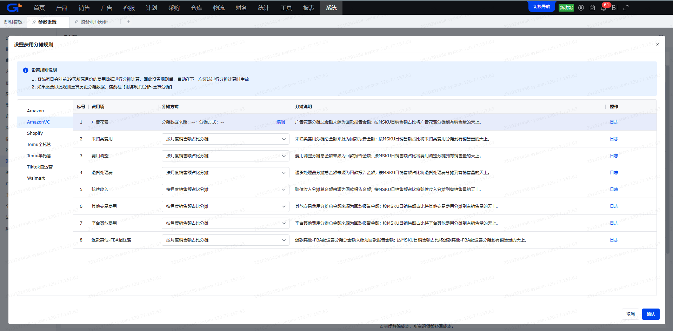673x331 pixels.
Task: Click the dialog's vertical scrollbar
Action: pyautogui.click(x=667, y=158)
